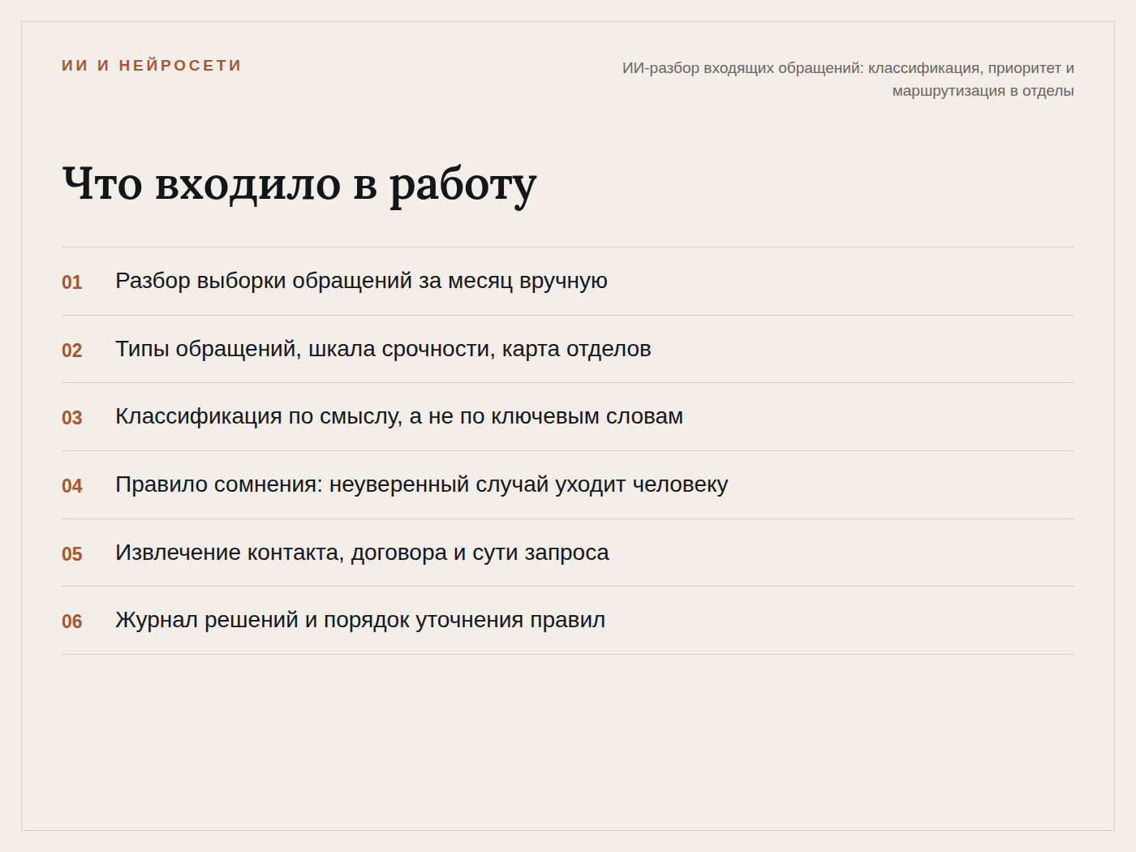Click the list number '02'

[x=72, y=351]
